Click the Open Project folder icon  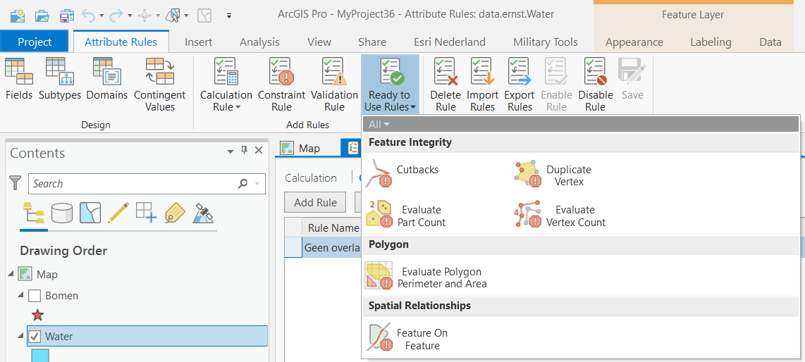coord(42,15)
